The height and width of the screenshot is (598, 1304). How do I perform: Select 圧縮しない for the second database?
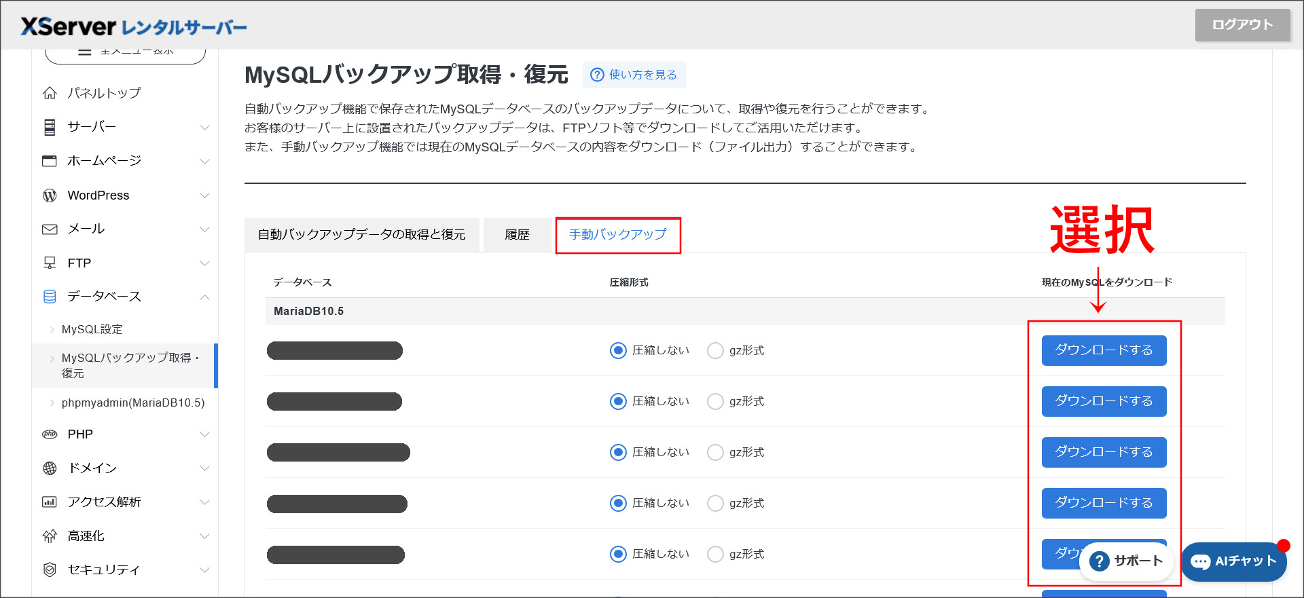pos(618,401)
